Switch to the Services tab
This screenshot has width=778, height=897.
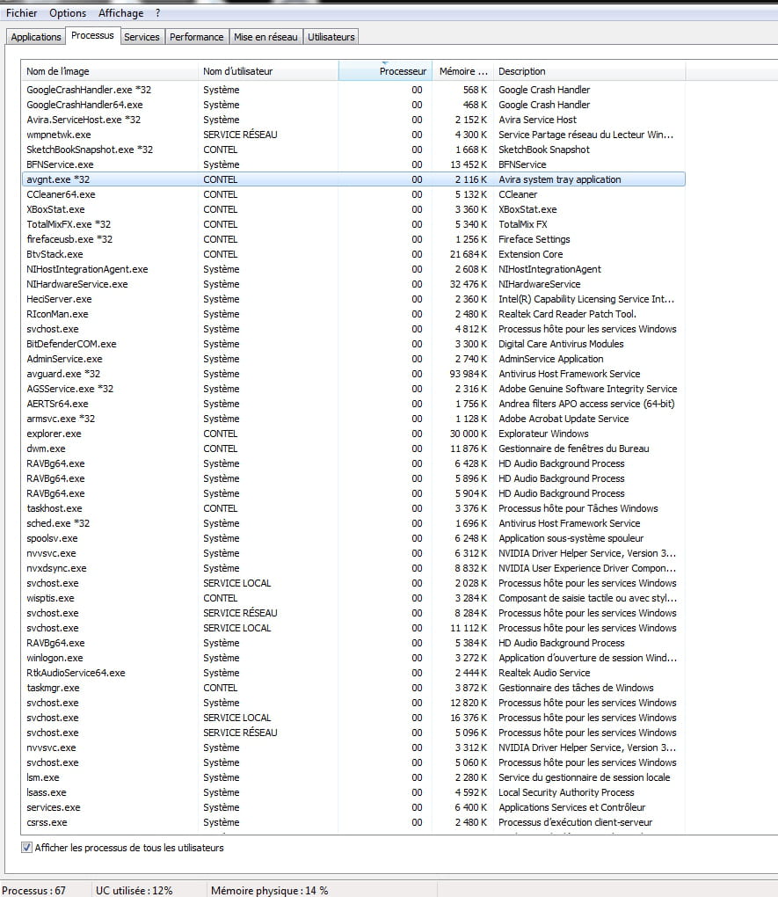[x=142, y=37]
